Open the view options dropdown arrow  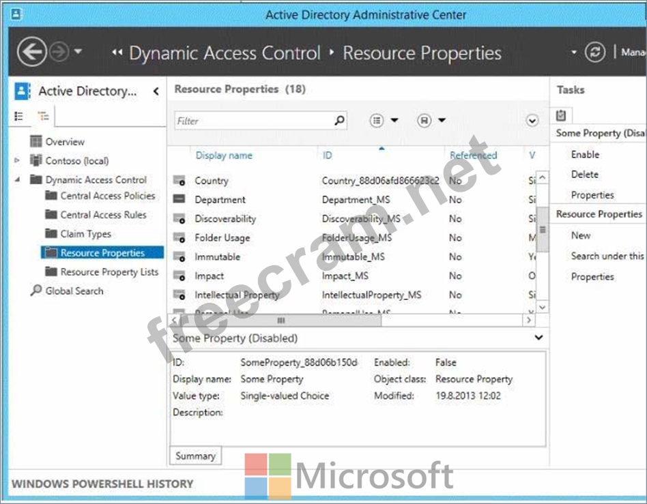point(394,121)
